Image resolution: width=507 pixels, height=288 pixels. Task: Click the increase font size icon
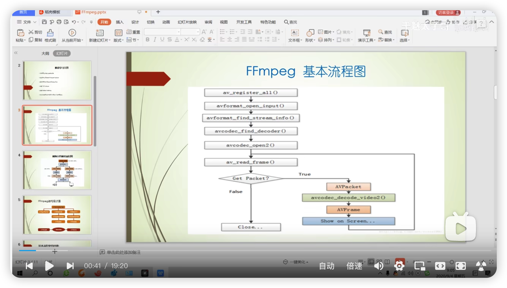(204, 32)
